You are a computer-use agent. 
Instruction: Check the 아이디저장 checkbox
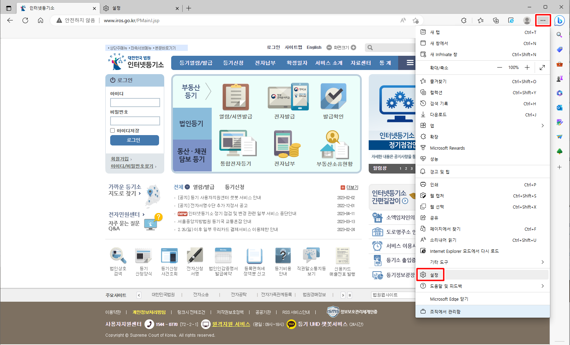[112, 131]
